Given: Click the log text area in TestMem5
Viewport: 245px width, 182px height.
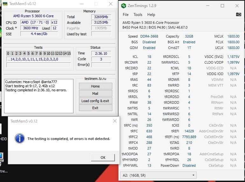Looking at the screenshot, I should point(39,96).
